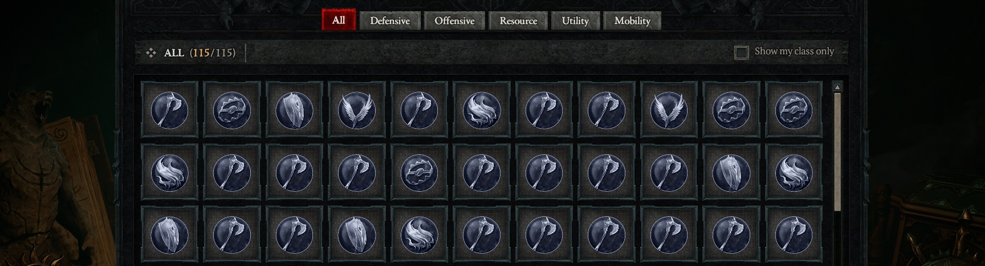The height and width of the screenshot is (266, 985).
Task: Filter by the Mobility tab
Action: click(x=632, y=21)
